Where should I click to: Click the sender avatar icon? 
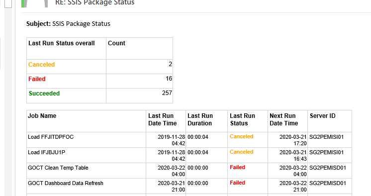tap(35, 3)
